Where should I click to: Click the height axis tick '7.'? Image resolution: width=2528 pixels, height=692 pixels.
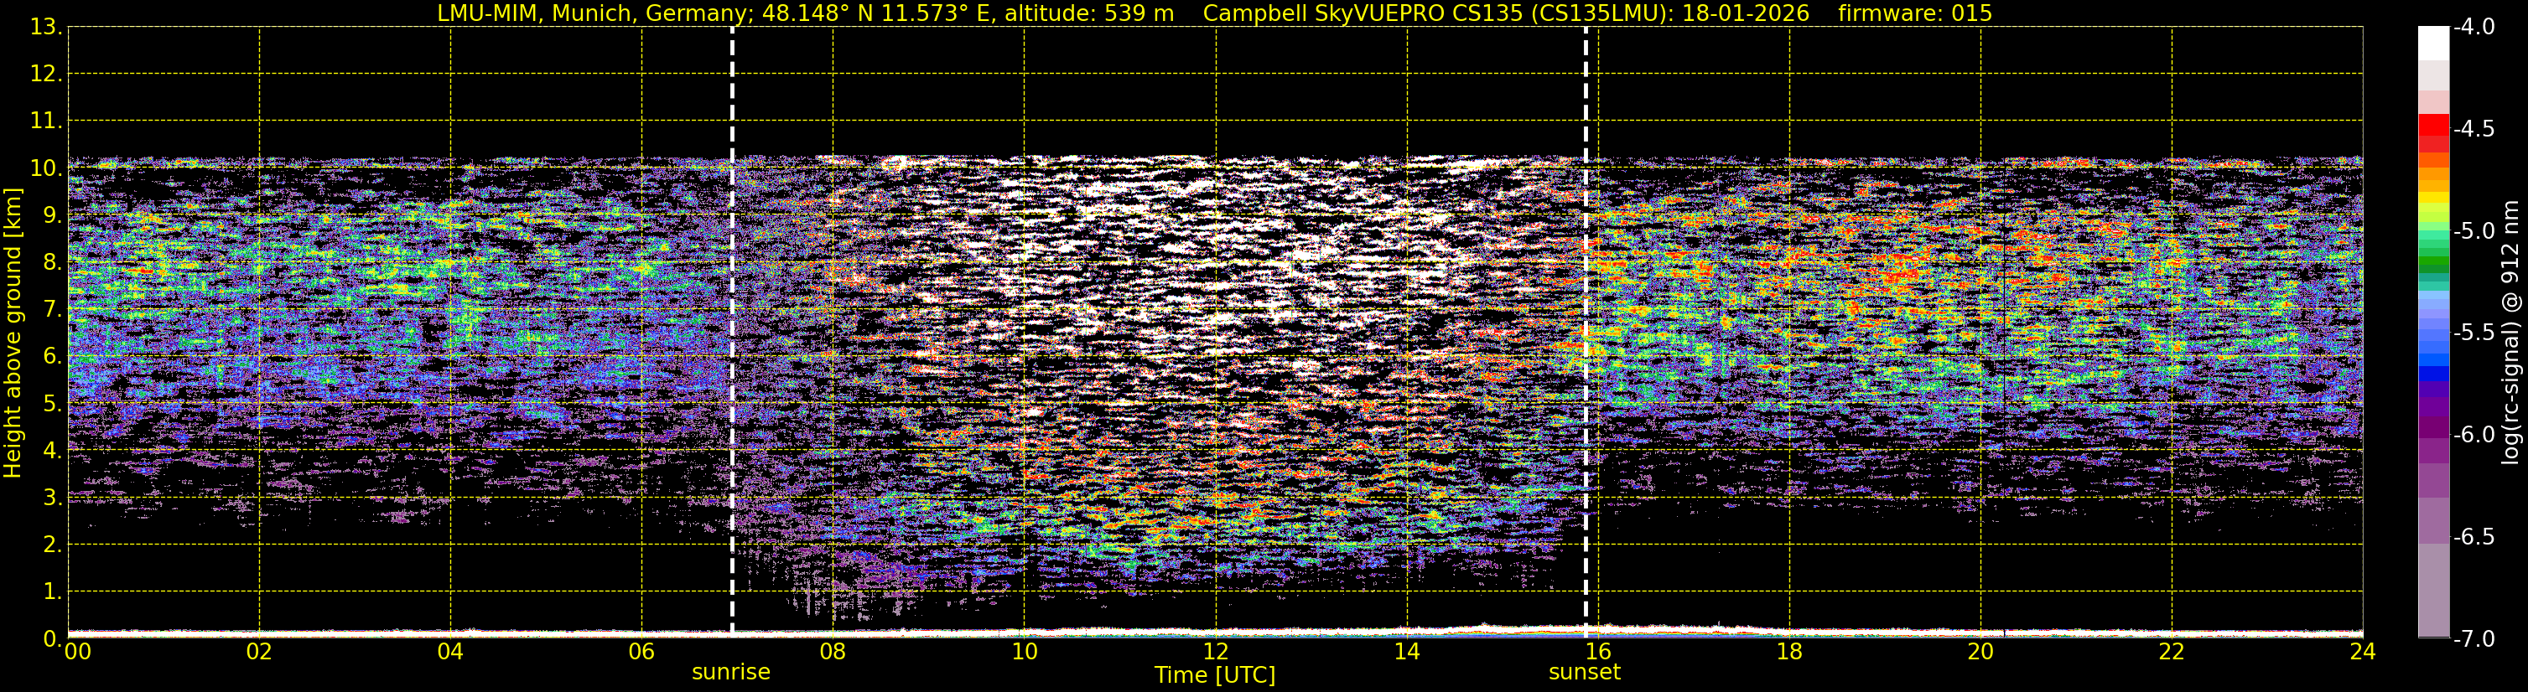(53, 310)
